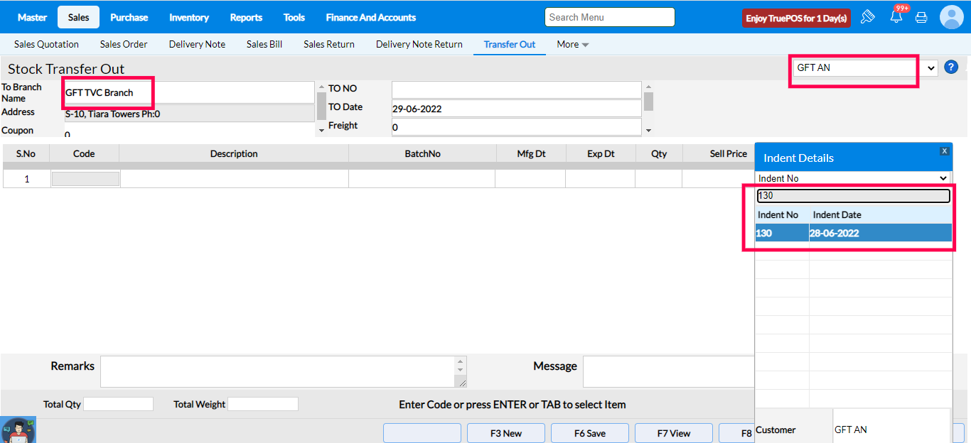Screen dimensions: 971x443
Task: Click the To Branch Name field
Action: pyautogui.click(x=188, y=92)
